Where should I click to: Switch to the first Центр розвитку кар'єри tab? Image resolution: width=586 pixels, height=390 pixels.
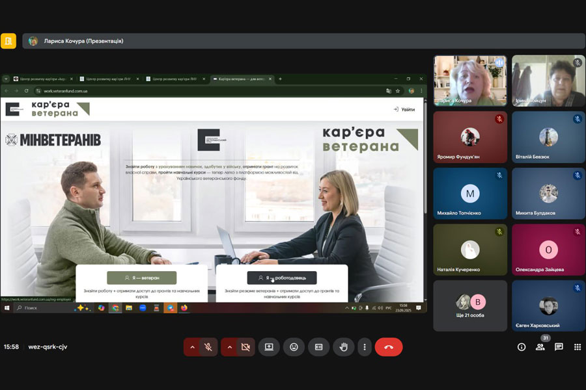point(42,79)
